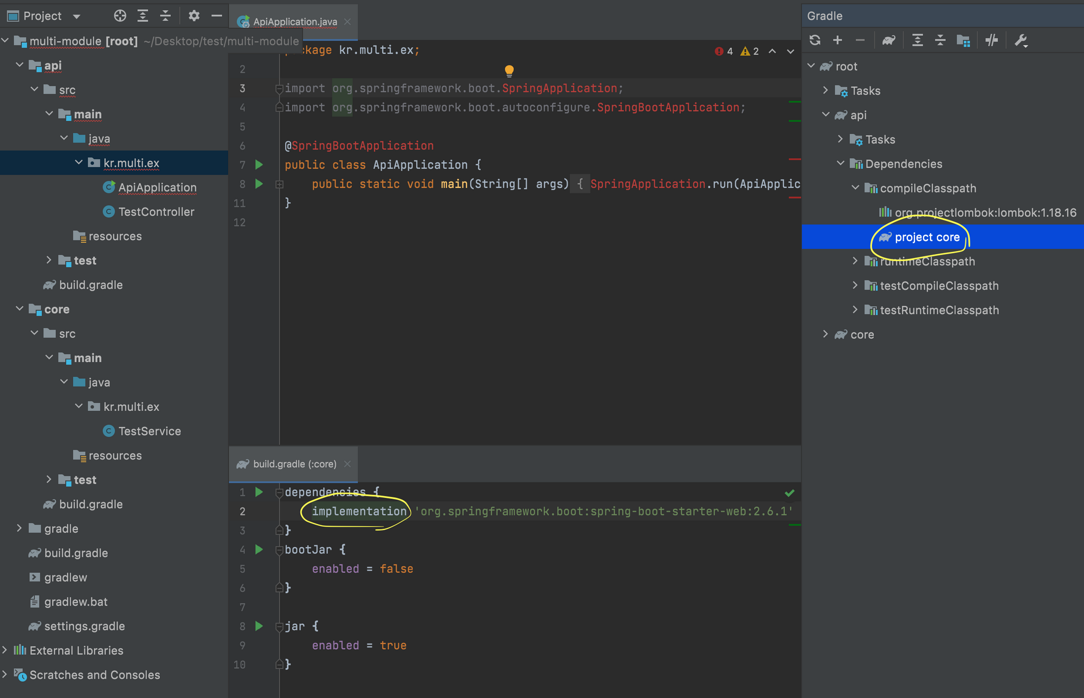1084x698 pixels.
Task: Click the Gradle wrench build settings icon
Action: tap(1021, 40)
